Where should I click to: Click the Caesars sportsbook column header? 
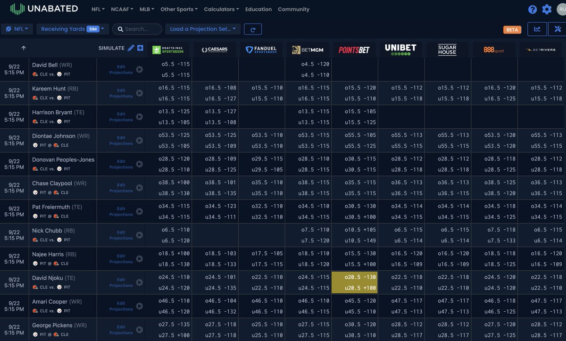coord(215,50)
